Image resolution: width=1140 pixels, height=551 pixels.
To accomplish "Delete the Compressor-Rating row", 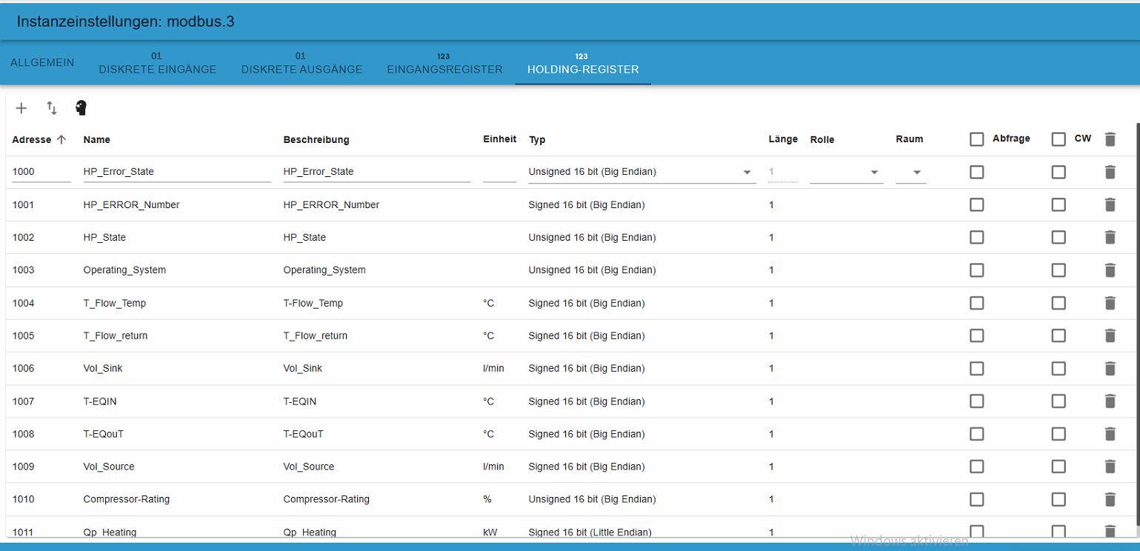I will [x=1110, y=499].
